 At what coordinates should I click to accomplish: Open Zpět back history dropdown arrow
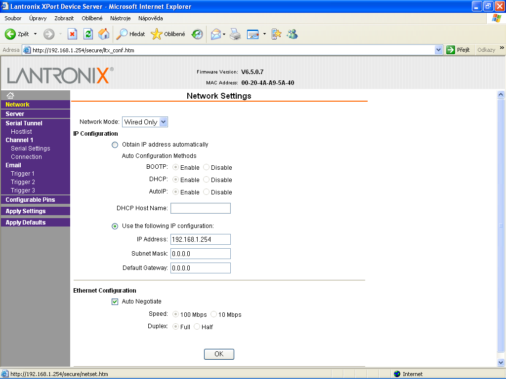click(x=35, y=34)
